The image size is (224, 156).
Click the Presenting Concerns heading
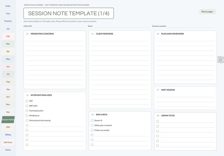coord(42,34)
